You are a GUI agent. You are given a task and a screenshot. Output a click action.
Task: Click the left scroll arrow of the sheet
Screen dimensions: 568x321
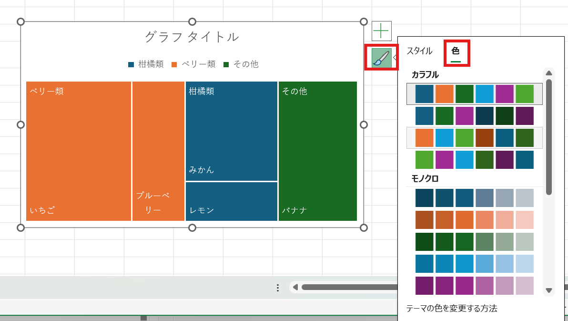[x=295, y=287]
